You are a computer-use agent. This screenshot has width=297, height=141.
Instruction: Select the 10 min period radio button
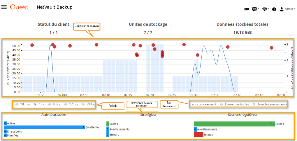pos(17,104)
